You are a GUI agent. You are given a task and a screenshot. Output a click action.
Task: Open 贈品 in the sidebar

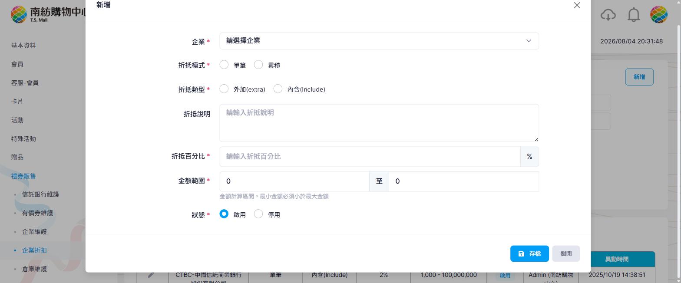[17, 157]
